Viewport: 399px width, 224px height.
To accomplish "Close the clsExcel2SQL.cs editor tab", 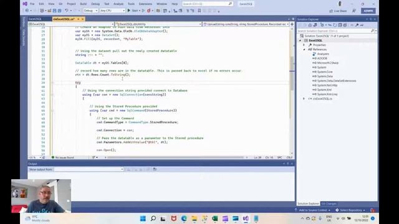I will coord(82,19).
